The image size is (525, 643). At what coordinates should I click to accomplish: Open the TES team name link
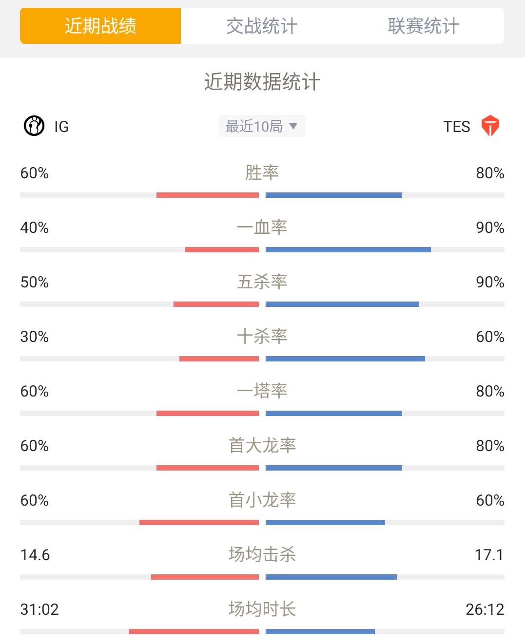click(x=457, y=127)
